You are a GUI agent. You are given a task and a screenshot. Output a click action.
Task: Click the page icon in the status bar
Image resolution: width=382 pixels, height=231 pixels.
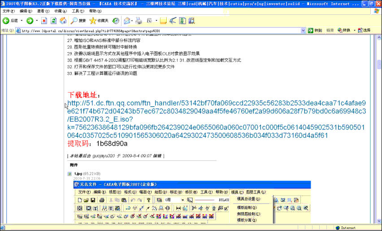[3, 228]
